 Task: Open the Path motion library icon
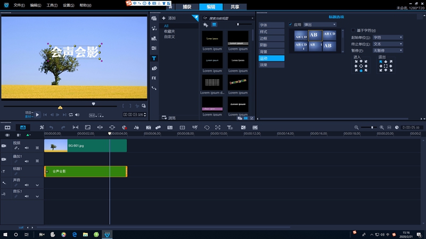click(x=154, y=88)
